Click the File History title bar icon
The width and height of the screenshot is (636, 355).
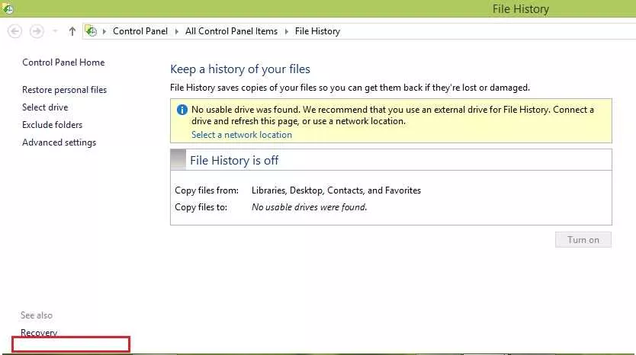point(8,8)
